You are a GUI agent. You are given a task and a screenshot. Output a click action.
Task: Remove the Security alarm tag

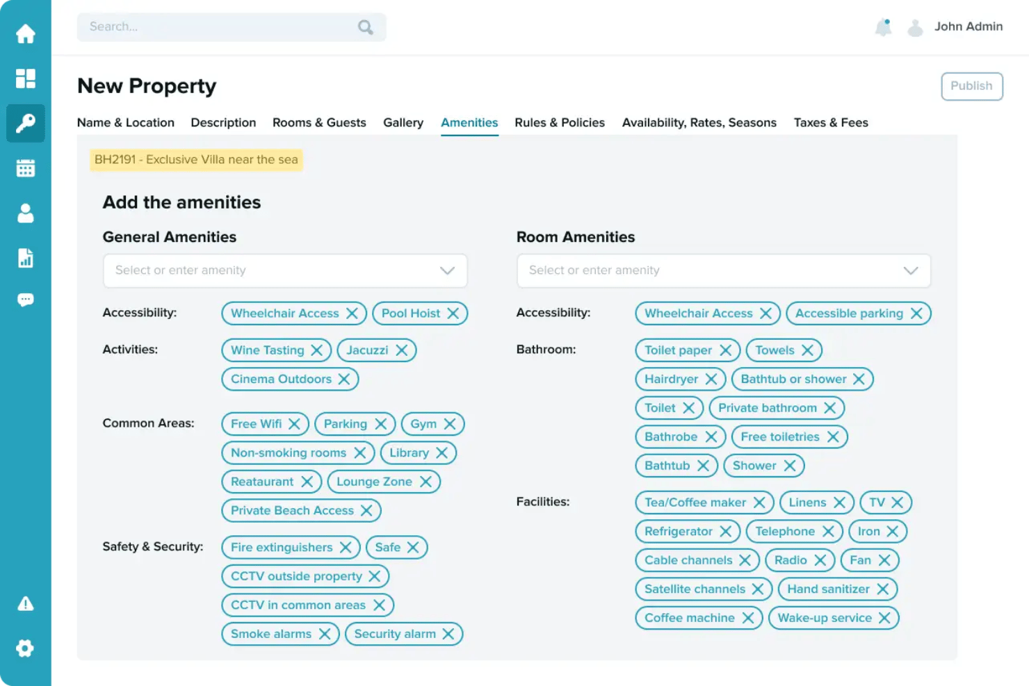point(448,634)
